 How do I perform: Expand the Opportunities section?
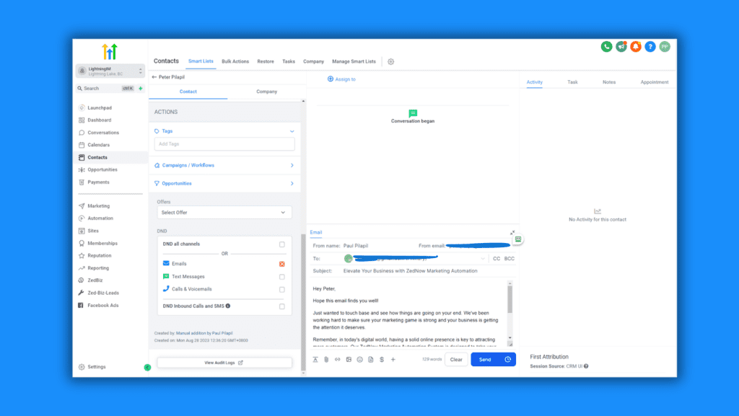[x=224, y=183]
